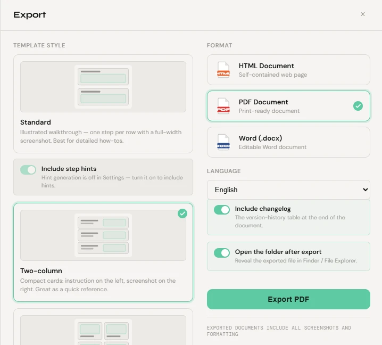
Task: Click the 'Self-contained web page' description
Action: pos(272,75)
